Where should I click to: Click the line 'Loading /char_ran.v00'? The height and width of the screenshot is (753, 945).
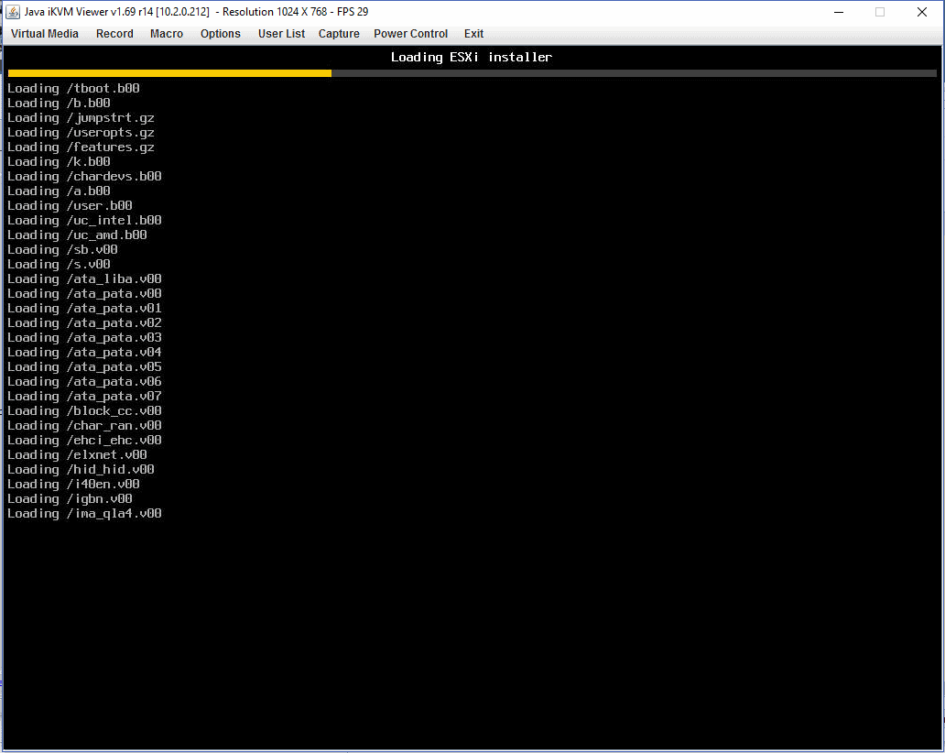84,426
